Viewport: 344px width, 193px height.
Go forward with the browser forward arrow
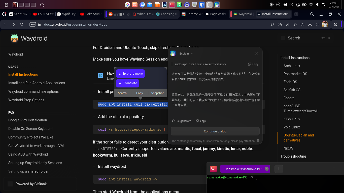click(14, 24)
